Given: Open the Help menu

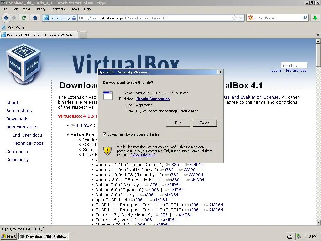Looking at the screenshot, I should pyautogui.click(x=87, y=9).
